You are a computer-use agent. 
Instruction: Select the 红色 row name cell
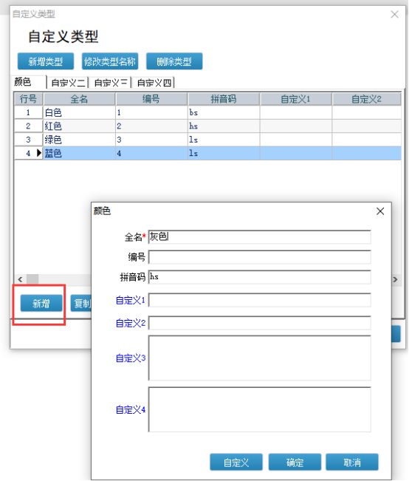(79, 126)
